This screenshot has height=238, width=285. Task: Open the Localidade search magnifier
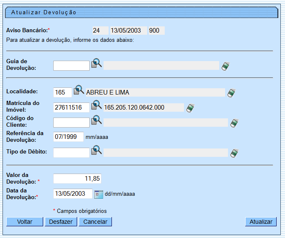click(79, 90)
